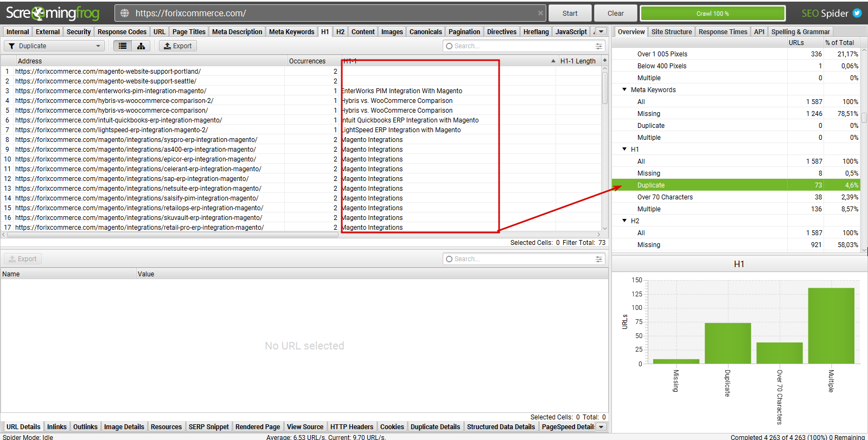Viewport: 868px width, 440px height.
Task: Click the Occurrences column header
Action: 314,61
